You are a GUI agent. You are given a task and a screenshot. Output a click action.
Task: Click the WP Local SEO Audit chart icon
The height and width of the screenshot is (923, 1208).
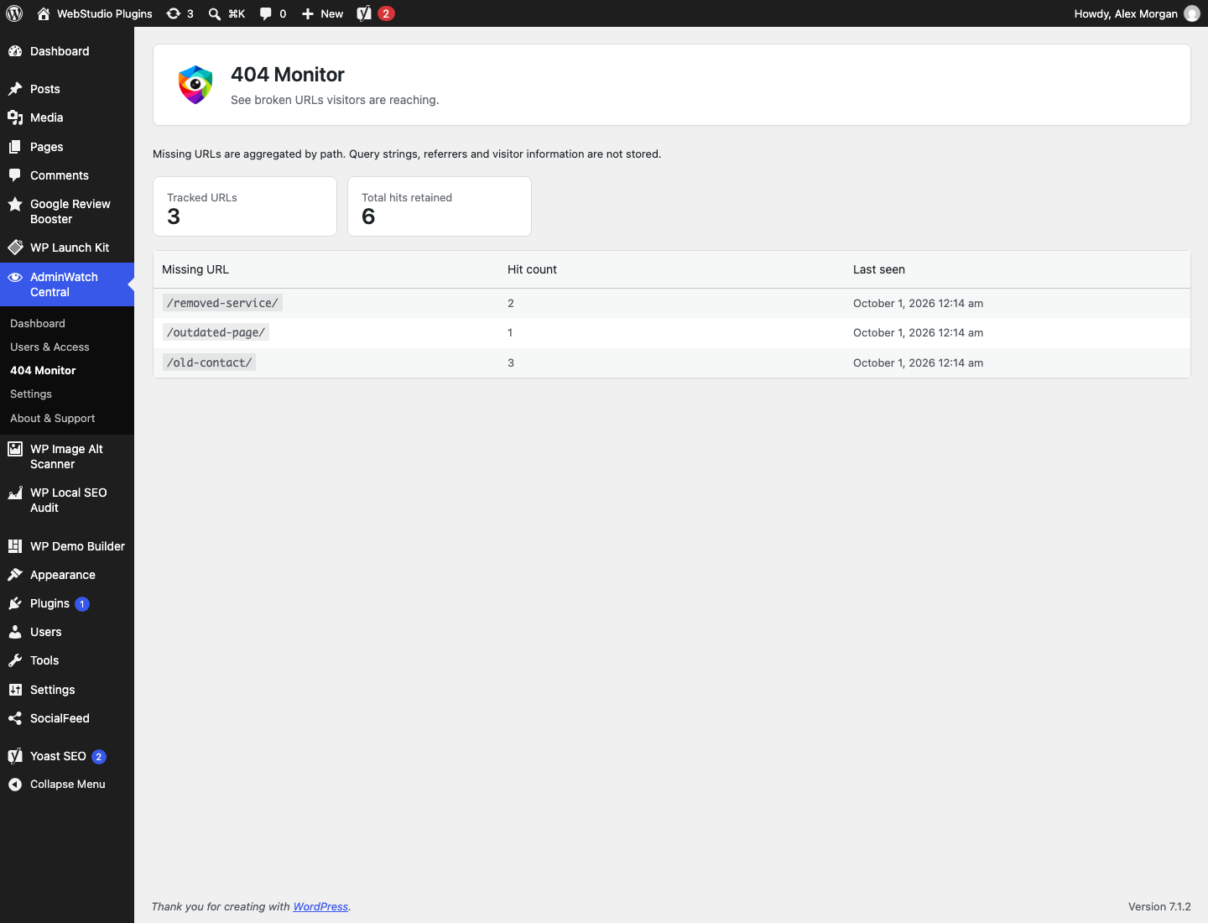tap(15, 493)
